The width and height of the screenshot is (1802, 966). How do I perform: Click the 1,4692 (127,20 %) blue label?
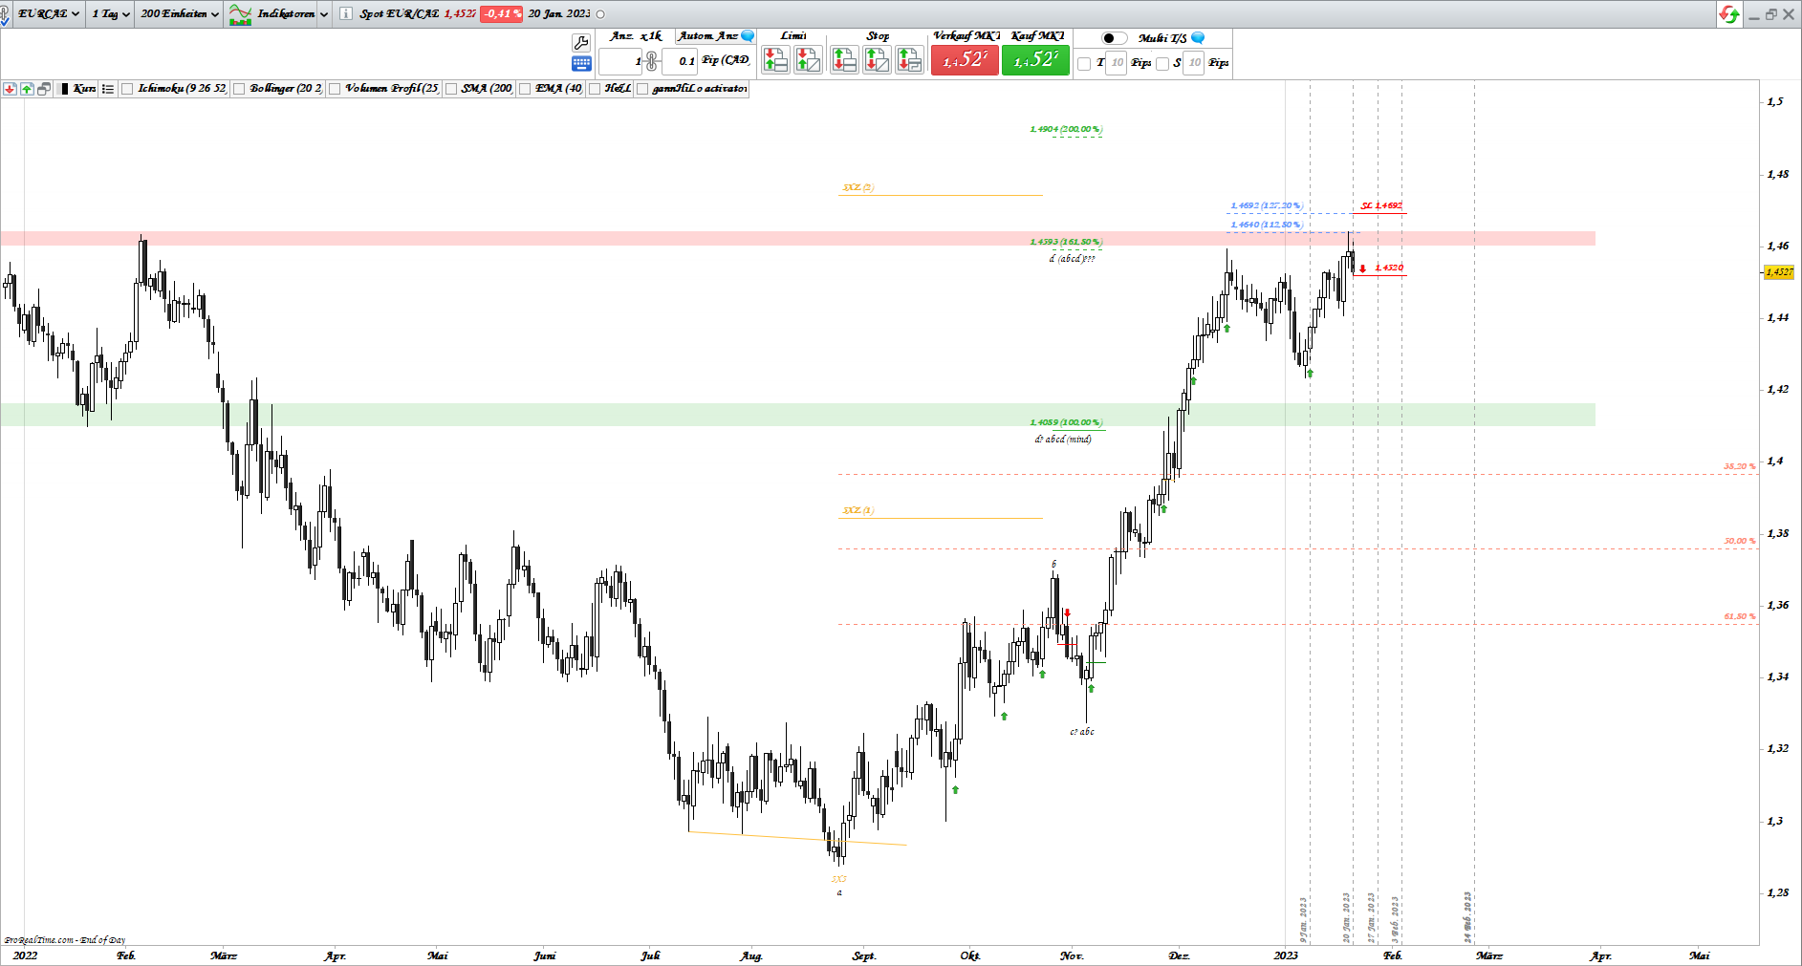1266,205
